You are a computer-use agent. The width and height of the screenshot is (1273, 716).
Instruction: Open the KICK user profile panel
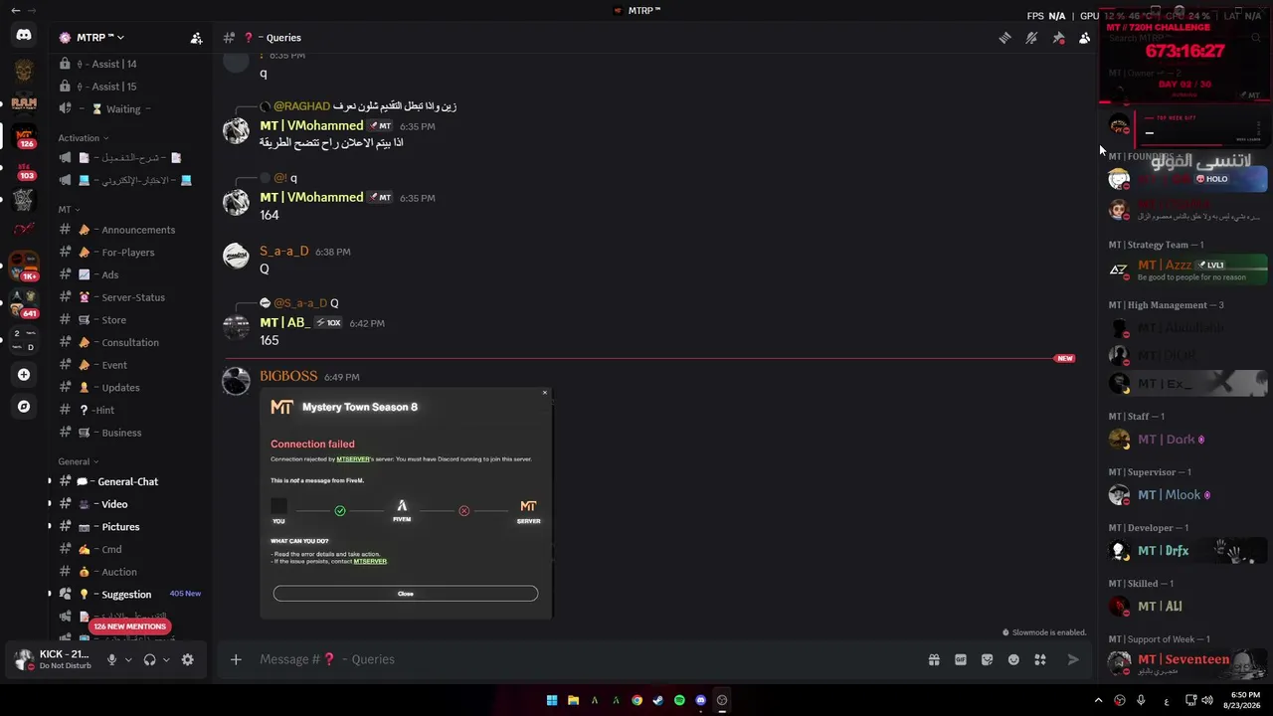coord(53,659)
